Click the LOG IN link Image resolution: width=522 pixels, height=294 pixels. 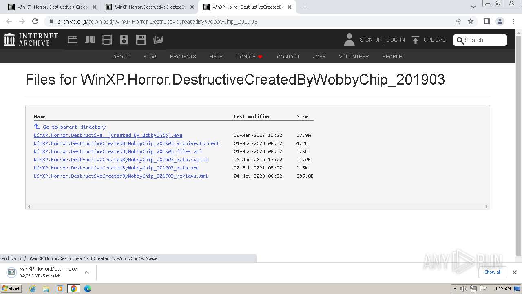click(396, 40)
